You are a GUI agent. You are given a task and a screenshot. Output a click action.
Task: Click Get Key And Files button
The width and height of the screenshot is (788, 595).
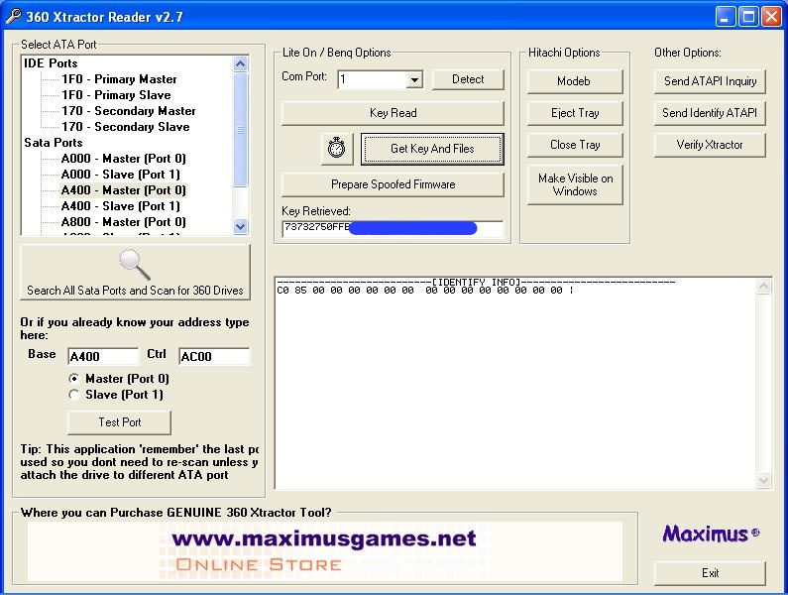pyautogui.click(x=432, y=149)
